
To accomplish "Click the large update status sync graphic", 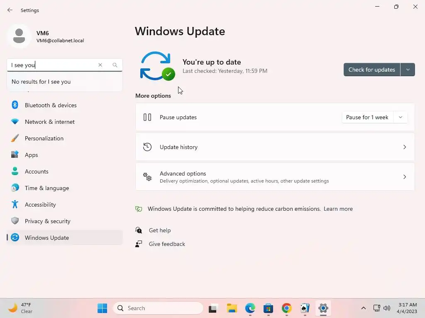I will [157, 66].
